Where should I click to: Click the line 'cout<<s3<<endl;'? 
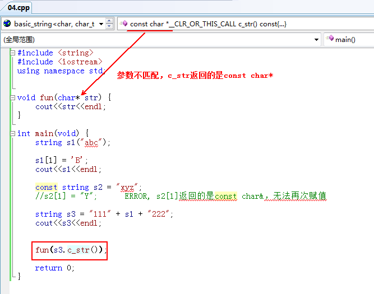(68, 223)
